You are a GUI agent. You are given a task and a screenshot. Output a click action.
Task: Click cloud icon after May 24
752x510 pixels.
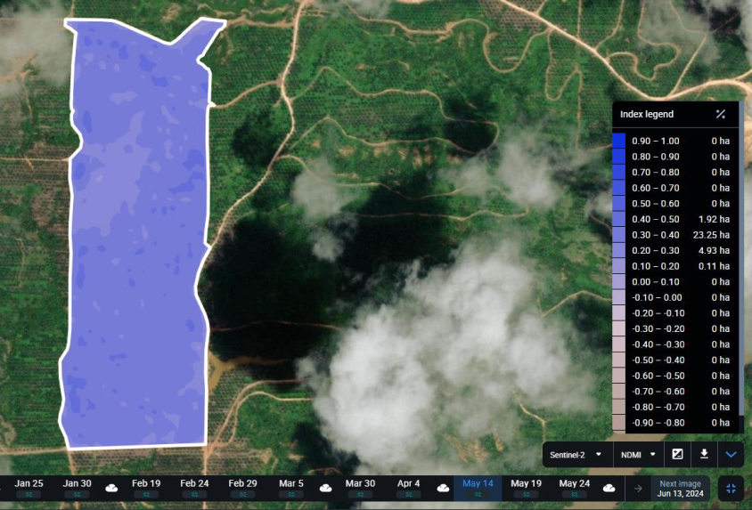tap(609, 488)
